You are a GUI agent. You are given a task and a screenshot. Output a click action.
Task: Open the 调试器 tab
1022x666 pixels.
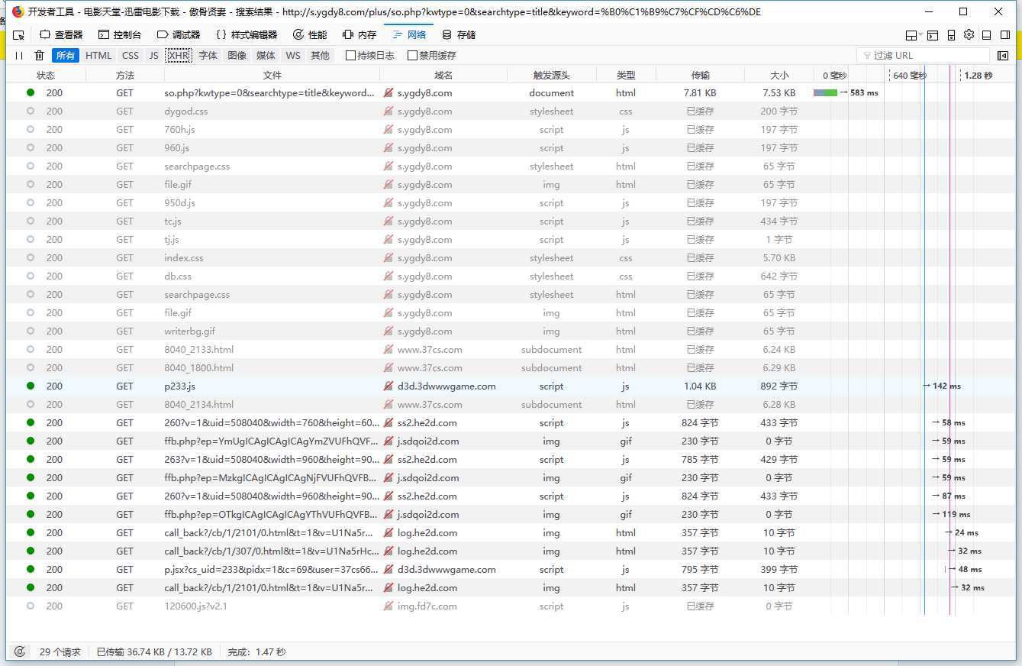coord(179,35)
